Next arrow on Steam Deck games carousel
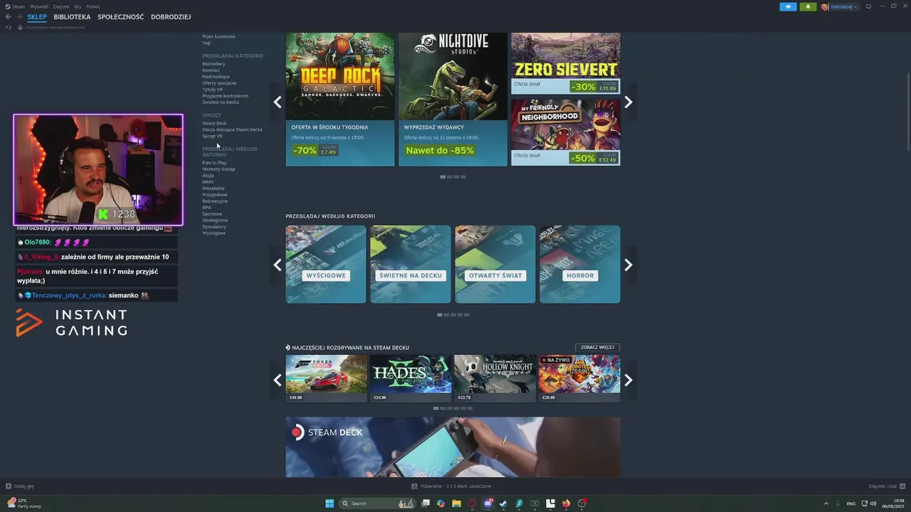The height and width of the screenshot is (512, 911). pyautogui.click(x=628, y=380)
